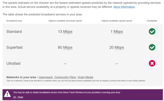This screenshot has height=101, width=164.
Task: Click the Highest available download speed header
Action: [x=65, y=21]
